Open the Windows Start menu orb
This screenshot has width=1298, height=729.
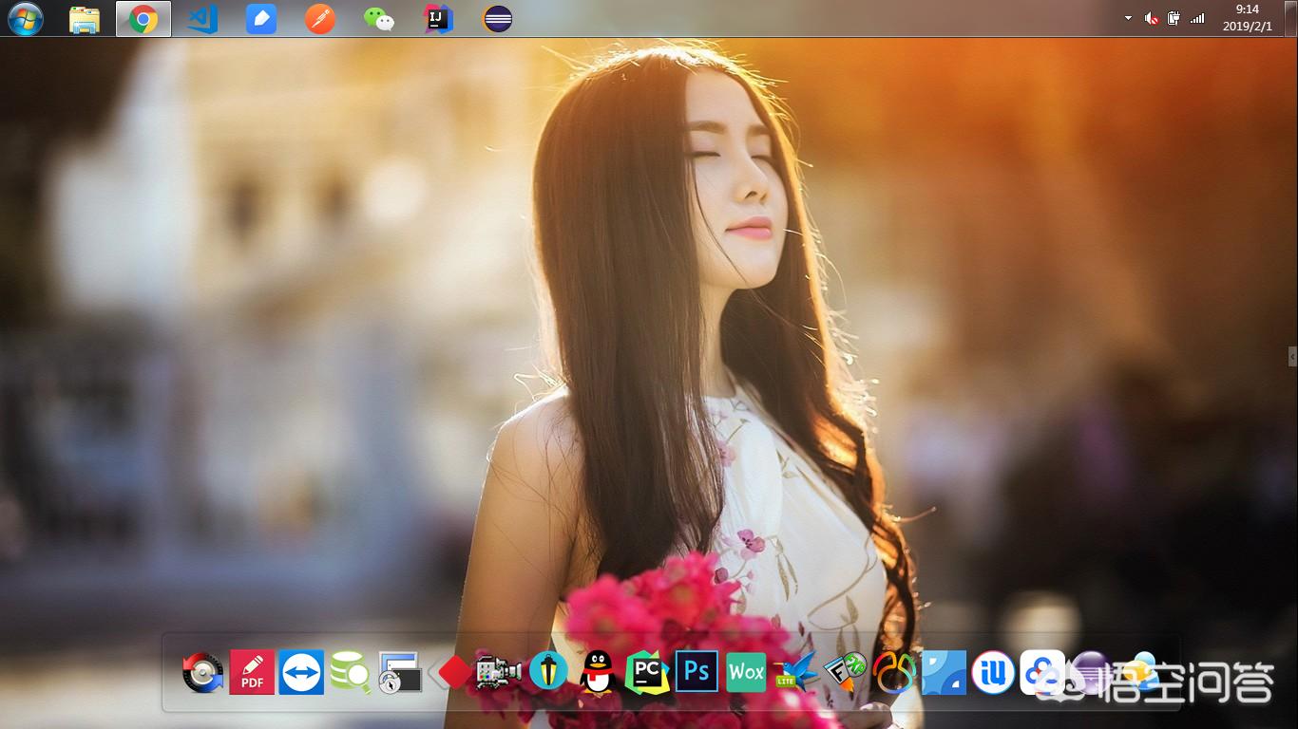[x=25, y=18]
